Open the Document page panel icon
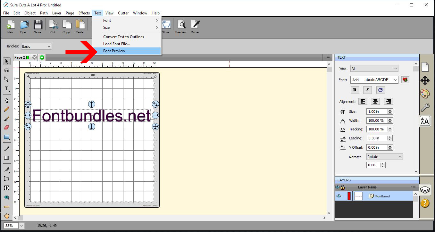This screenshot has width=435, height=232. tap(425, 67)
